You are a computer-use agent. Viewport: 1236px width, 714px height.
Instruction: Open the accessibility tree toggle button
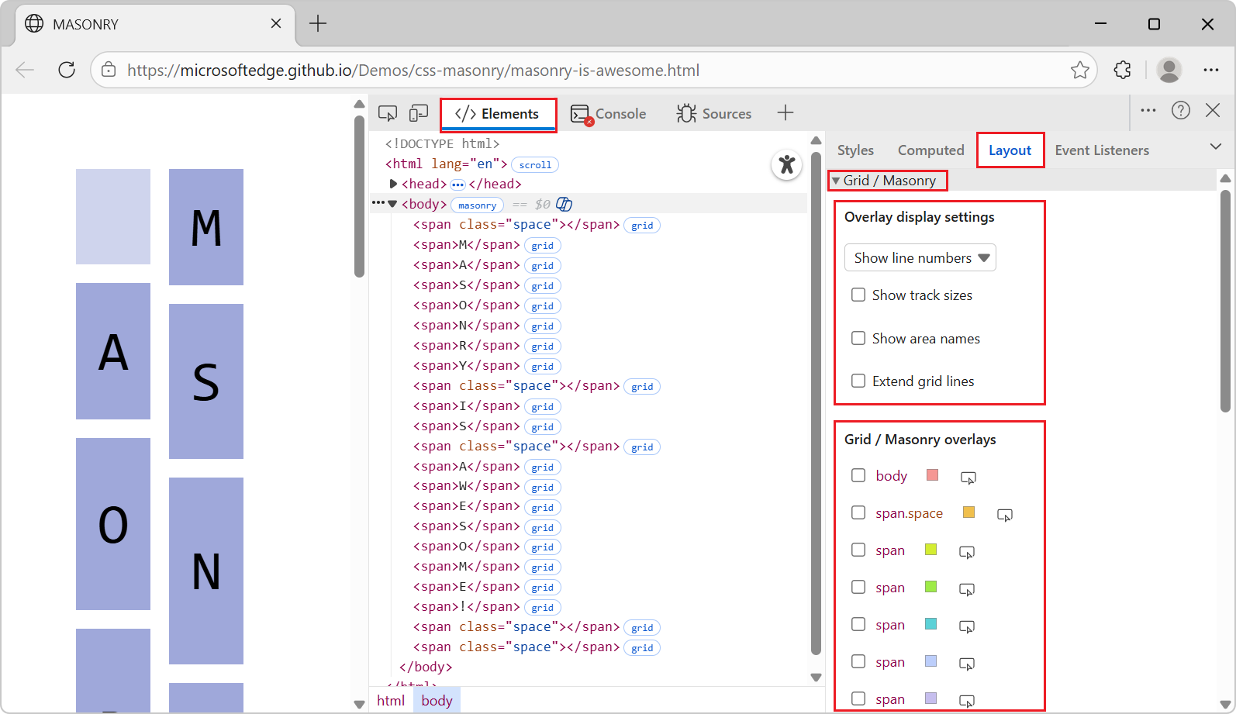pyautogui.click(x=786, y=164)
